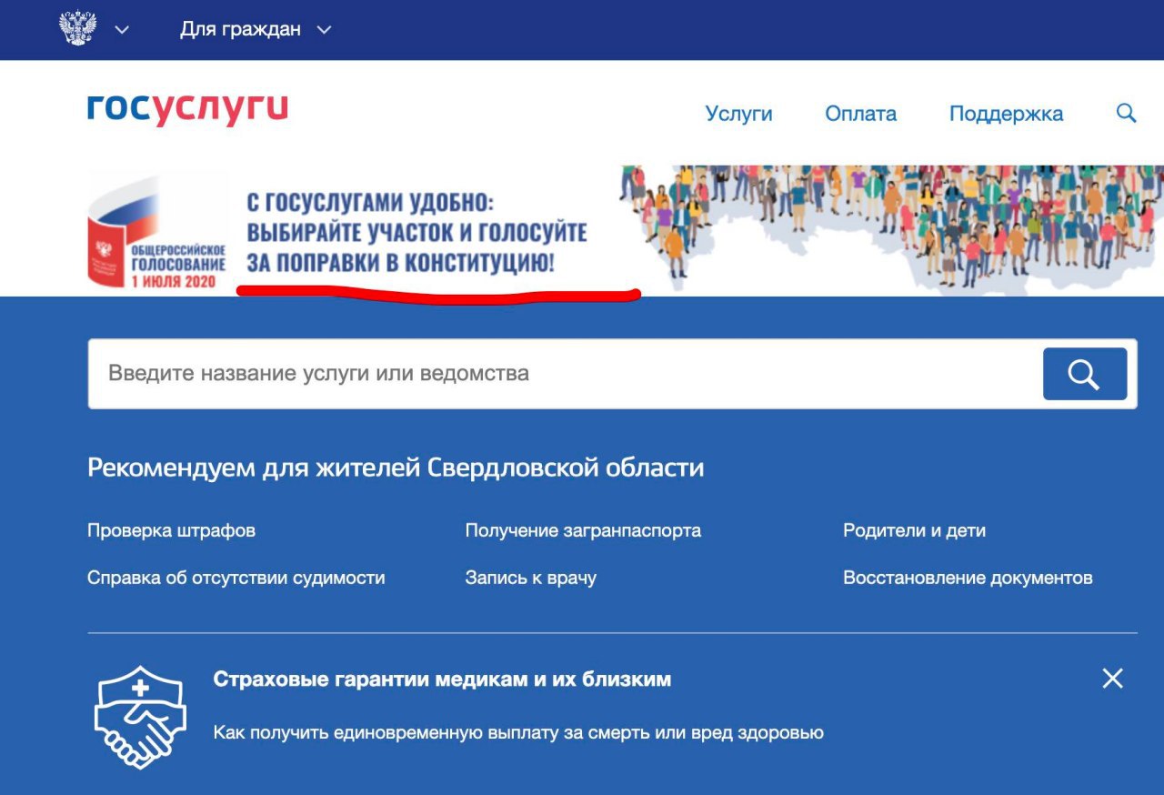Expand the chevron beside the coat of arms
The width and height of the screenshot is (1164, 795).
pos(122,30)
